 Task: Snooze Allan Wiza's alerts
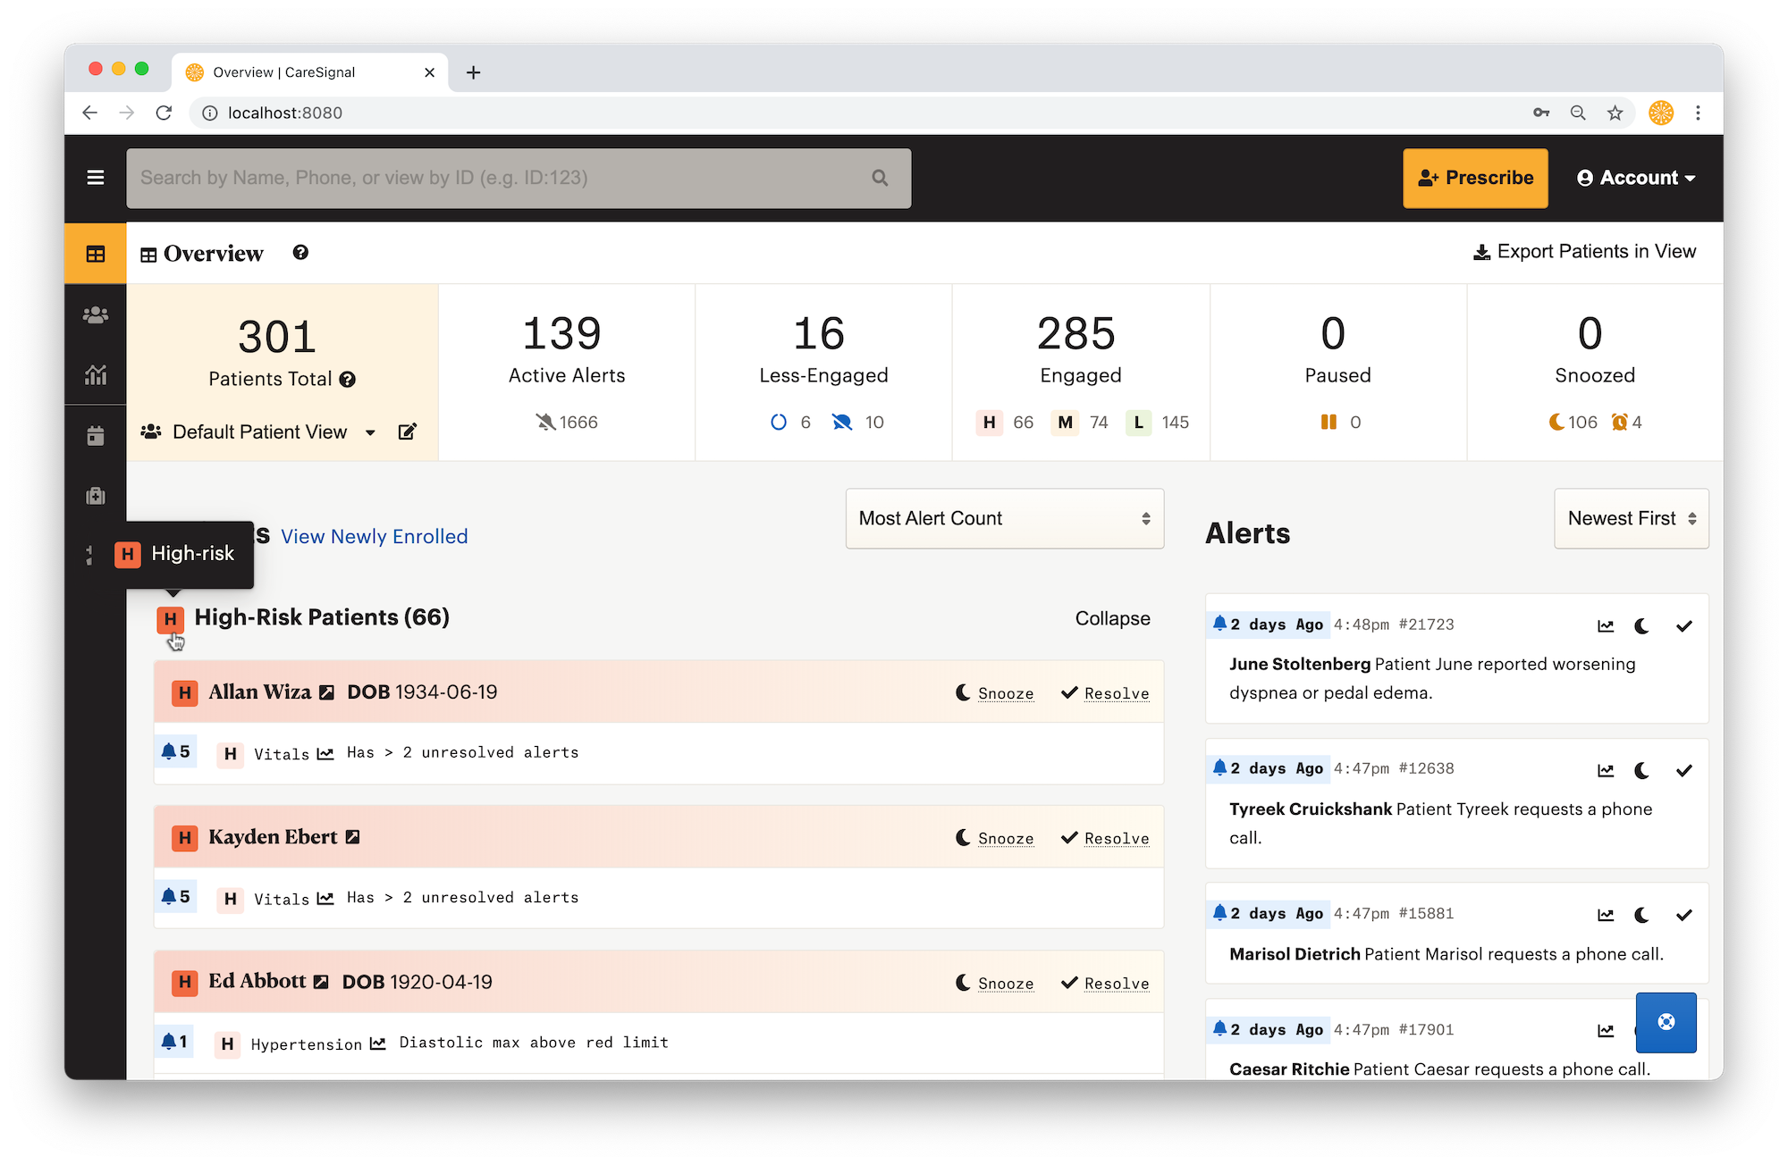point(994,693)
